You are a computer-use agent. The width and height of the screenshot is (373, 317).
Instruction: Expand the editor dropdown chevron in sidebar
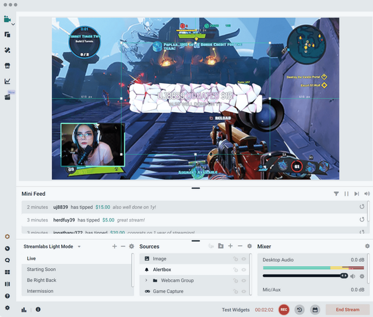pos(13,24)
